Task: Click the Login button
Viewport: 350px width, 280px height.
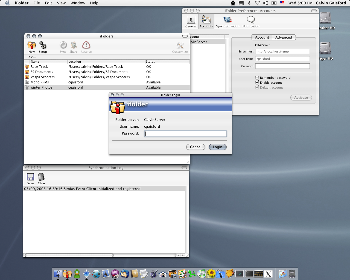Action: [218, 147]
